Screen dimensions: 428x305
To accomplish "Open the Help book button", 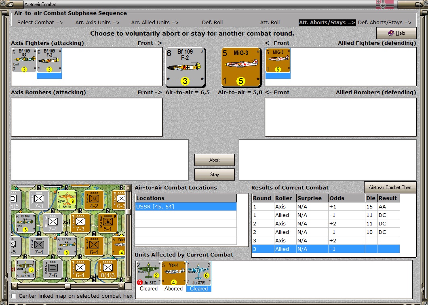I will 396,33.
